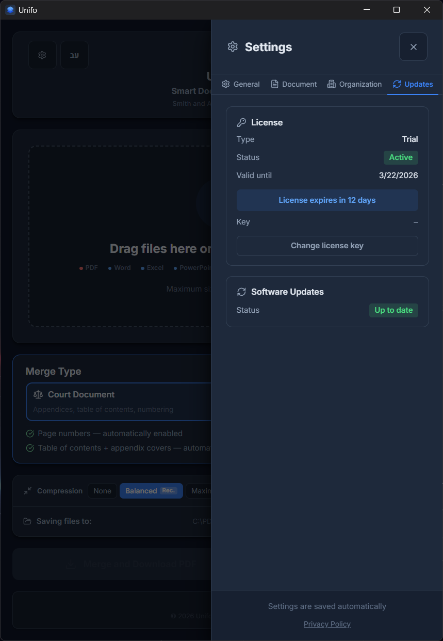Select Maximum compression
The image size is (443, 641).
coord(202,491)
